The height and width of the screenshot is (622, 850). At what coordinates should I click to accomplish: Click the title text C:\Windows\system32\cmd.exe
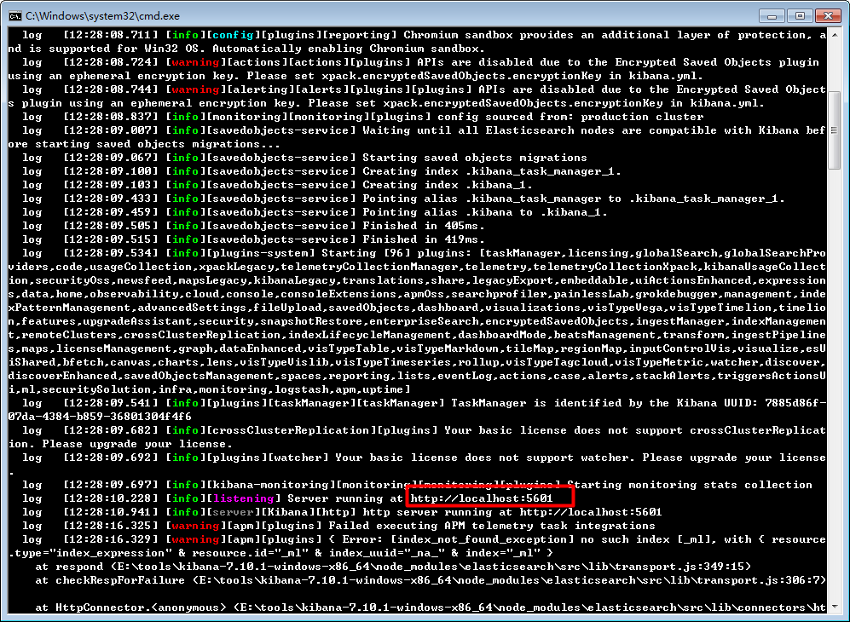(x=102, y=16)
